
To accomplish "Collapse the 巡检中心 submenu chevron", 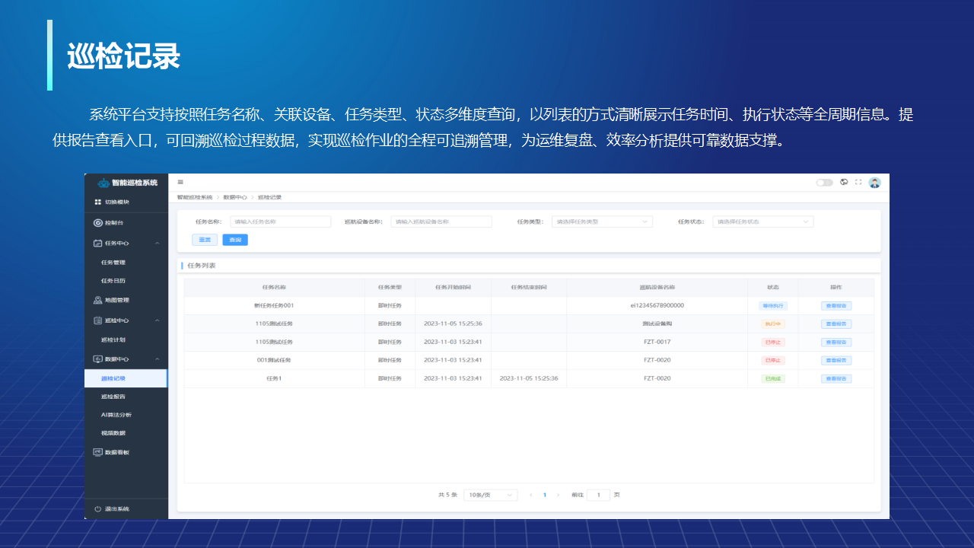I will 157,320.
